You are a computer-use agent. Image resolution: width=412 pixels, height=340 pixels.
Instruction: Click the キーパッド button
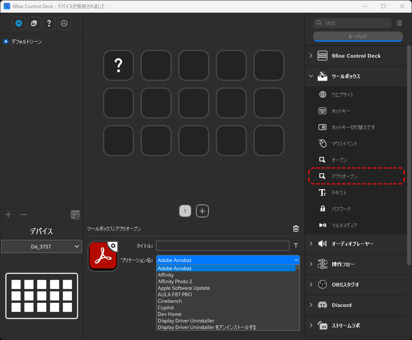(x=358, y=37)
